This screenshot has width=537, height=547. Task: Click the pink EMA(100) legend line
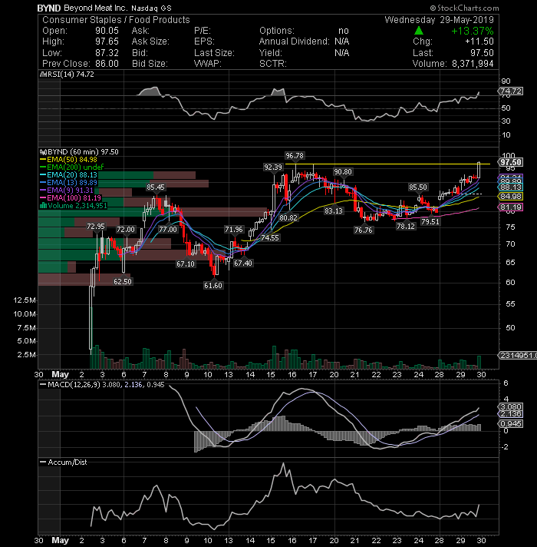[x=43, y=197]
